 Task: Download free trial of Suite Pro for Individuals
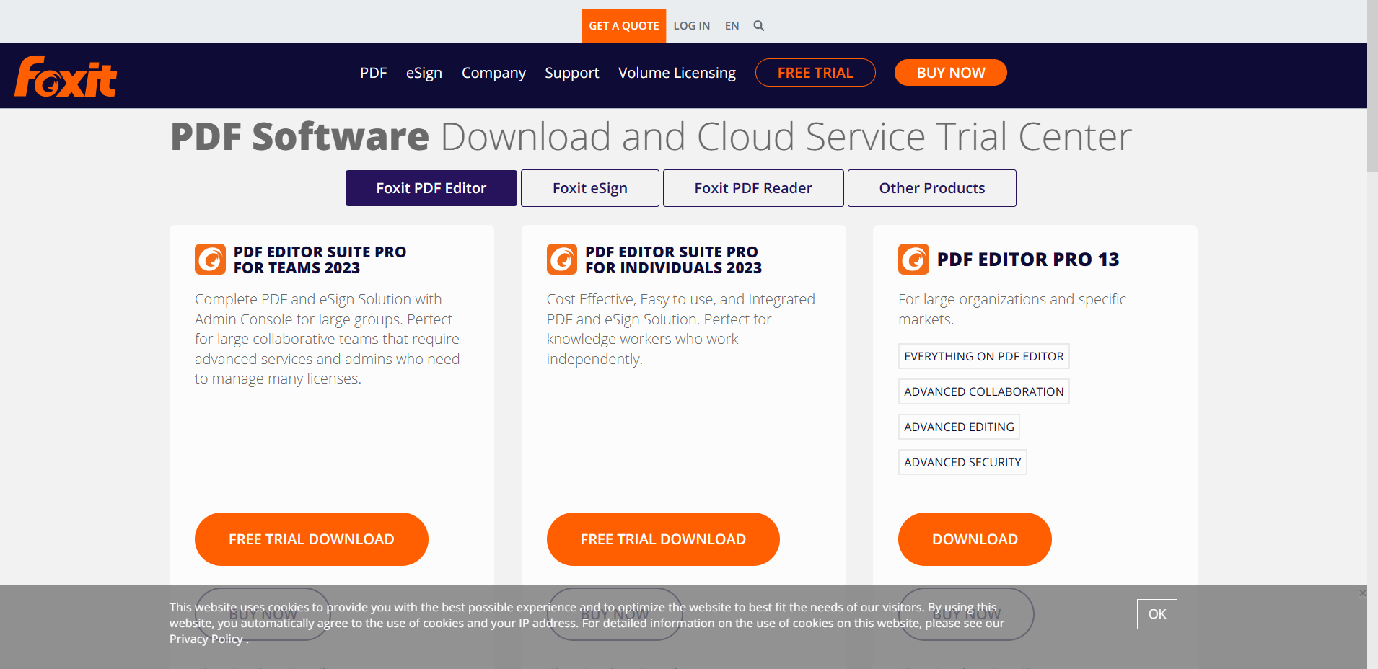tap(663, 539)
